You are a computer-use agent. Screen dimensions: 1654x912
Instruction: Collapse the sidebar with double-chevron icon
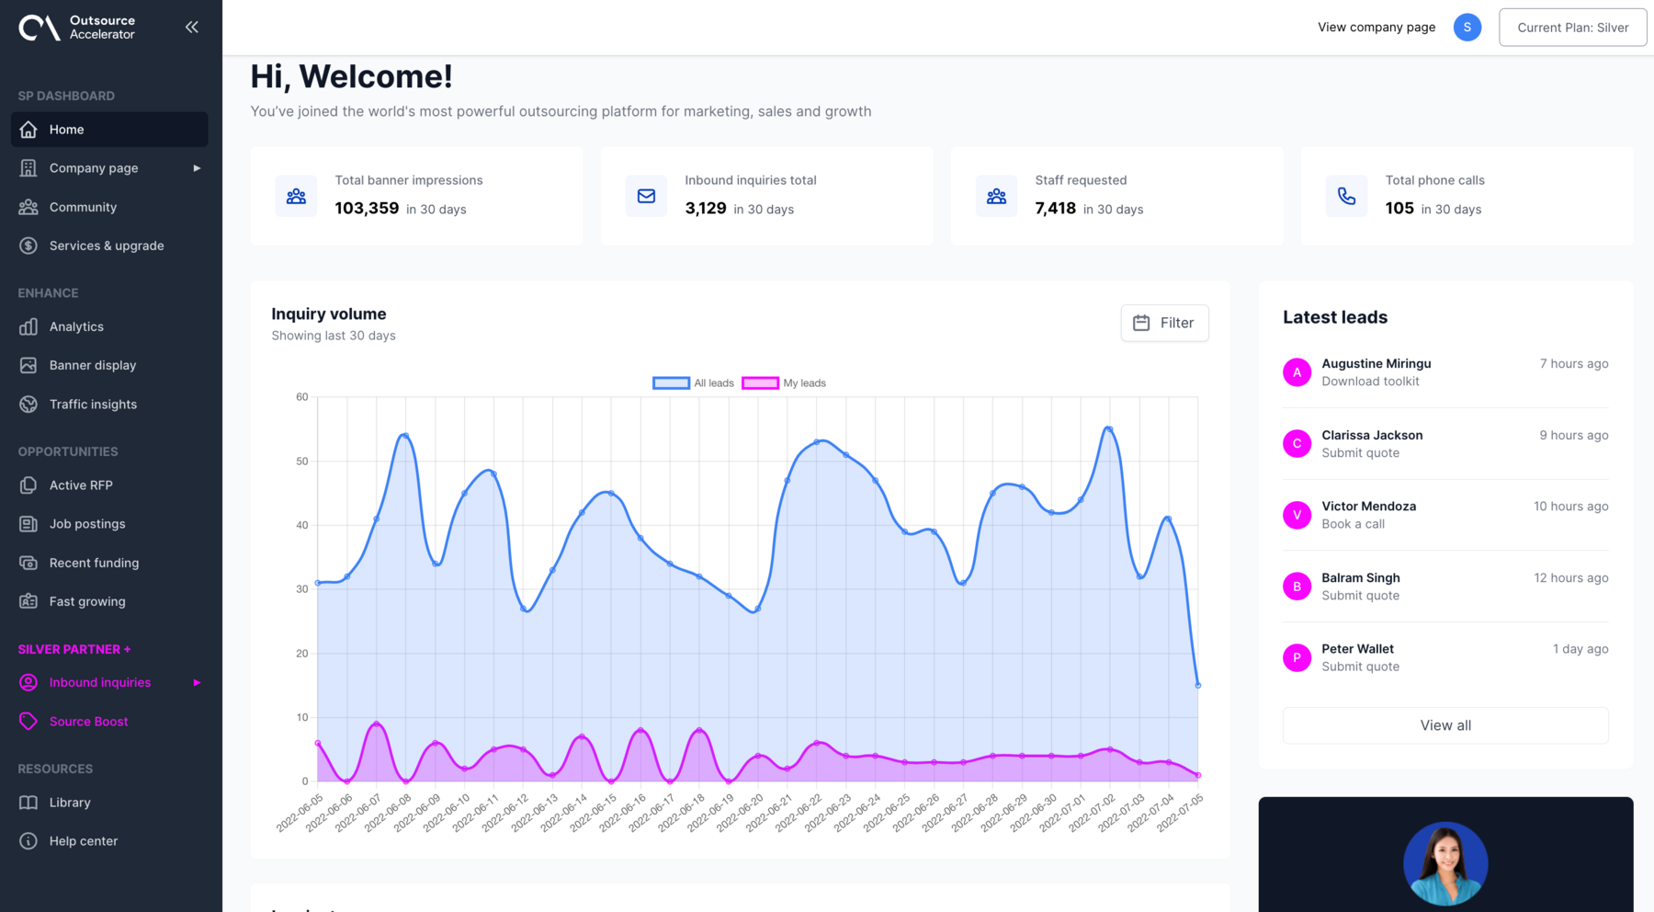[x=191, y=28]
